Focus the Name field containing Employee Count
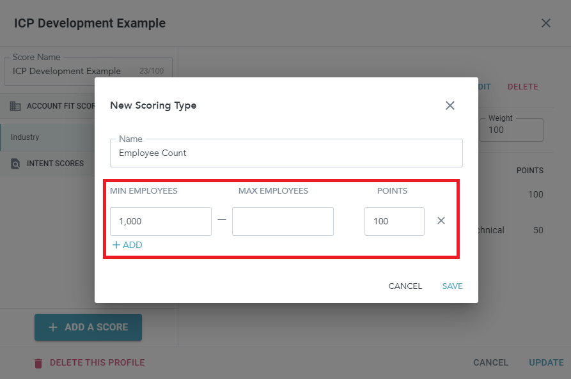The height and width of the screenshot is (379, 571). (286, 153)
